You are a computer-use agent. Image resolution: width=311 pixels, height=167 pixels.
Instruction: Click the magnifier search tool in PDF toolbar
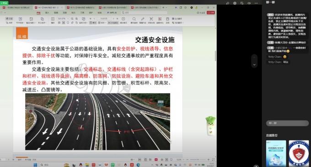134,19
